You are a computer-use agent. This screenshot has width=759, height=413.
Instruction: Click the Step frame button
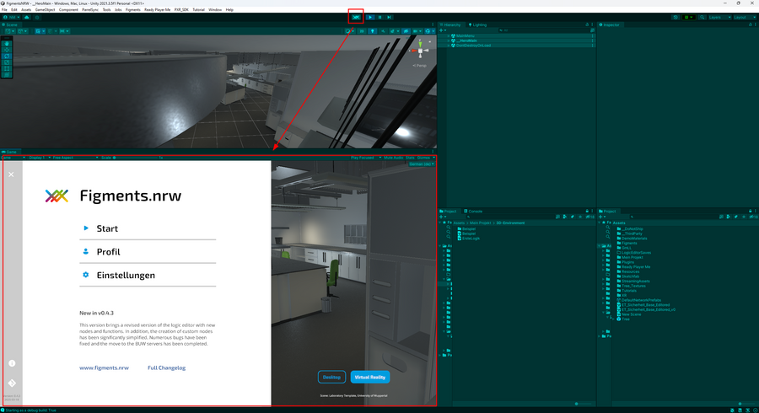coord(389,17)
